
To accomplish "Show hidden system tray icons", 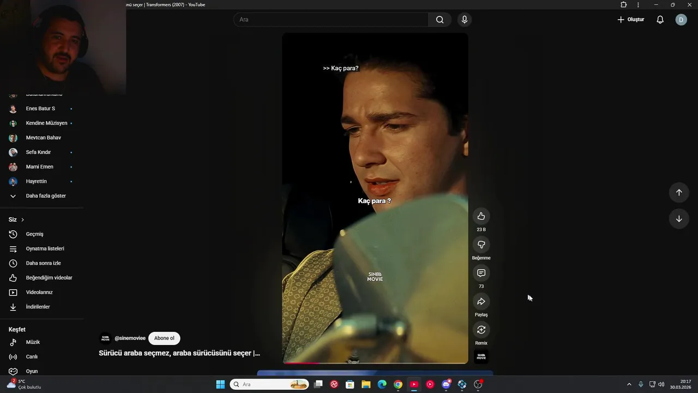I will pos(629,384).
